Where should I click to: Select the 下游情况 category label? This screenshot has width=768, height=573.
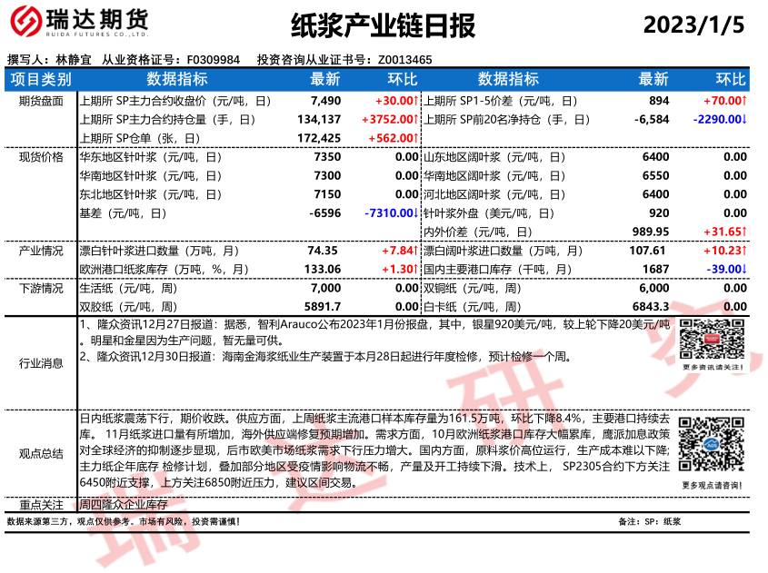pyautogui.click(x=40, y=289)
